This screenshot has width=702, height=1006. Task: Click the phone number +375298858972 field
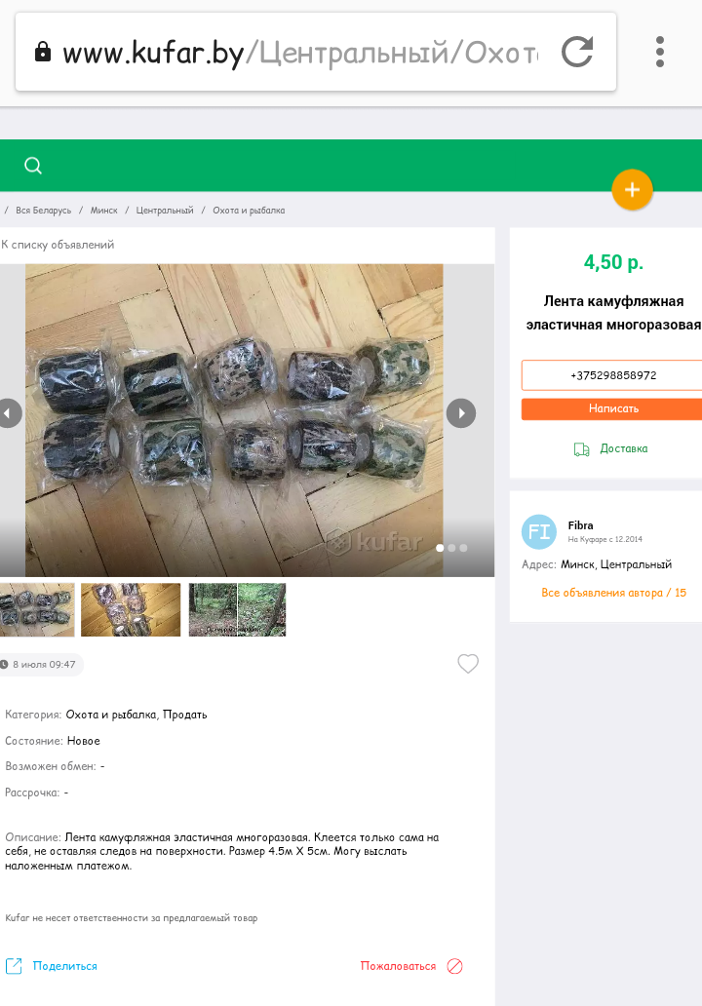pos(612,375)
